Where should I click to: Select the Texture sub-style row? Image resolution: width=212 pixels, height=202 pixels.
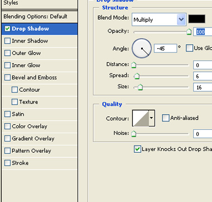(x=40, y=102)
